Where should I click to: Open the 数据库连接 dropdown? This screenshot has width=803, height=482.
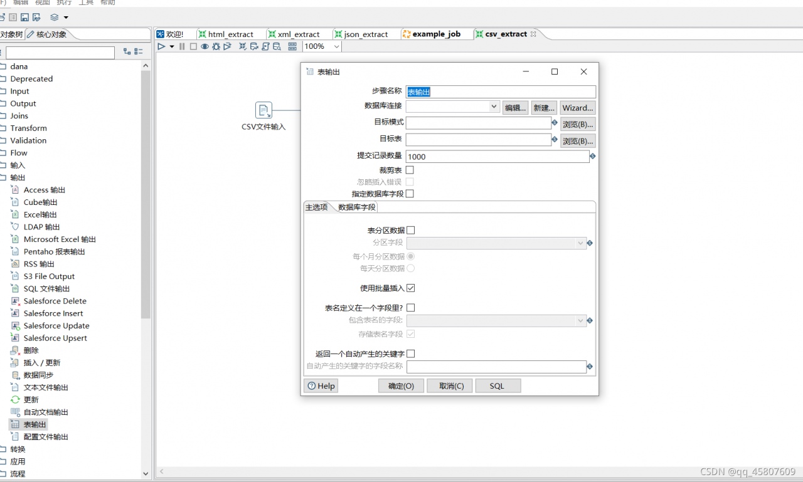click(x=494, y=107)
